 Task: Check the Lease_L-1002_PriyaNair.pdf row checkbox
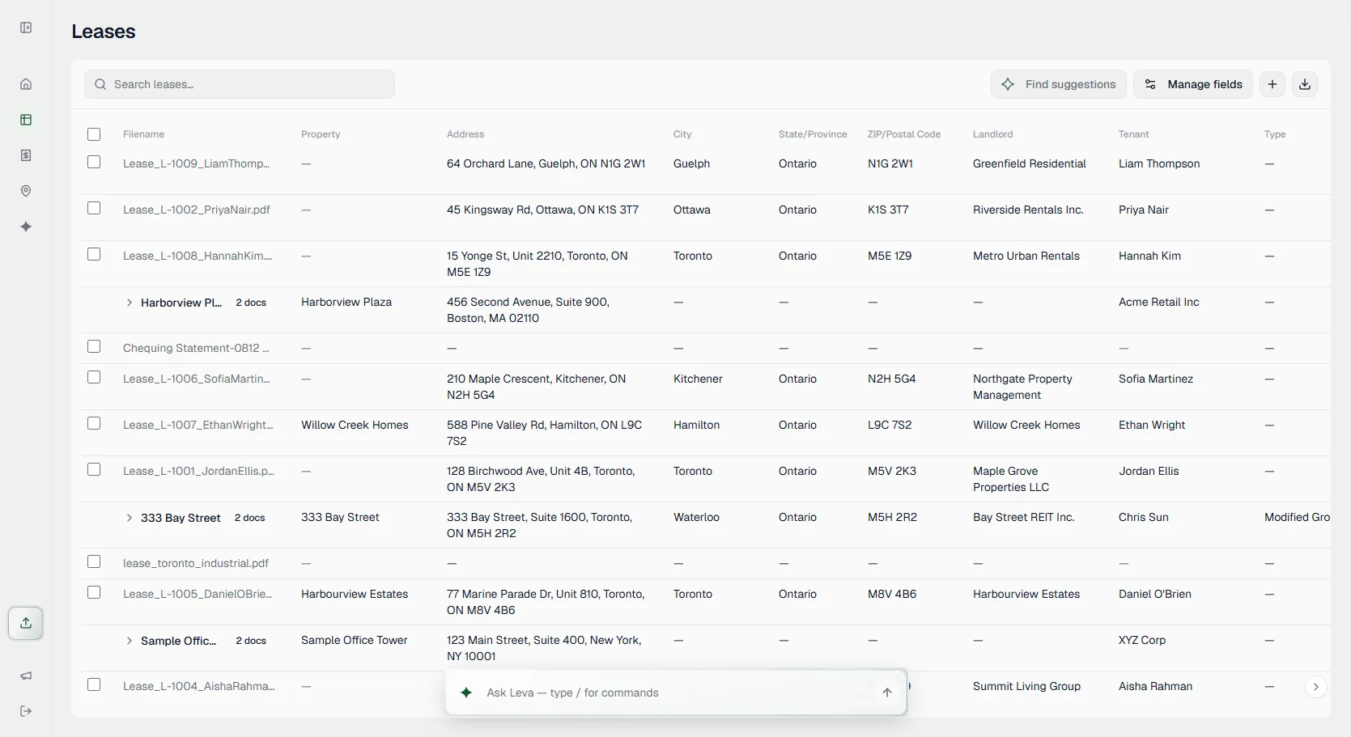tap(94, 208)
